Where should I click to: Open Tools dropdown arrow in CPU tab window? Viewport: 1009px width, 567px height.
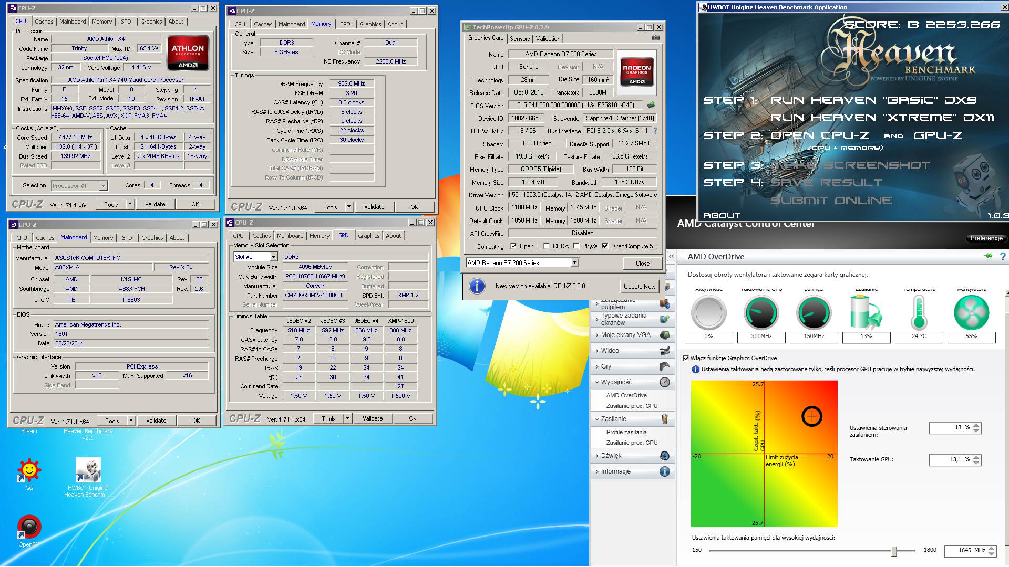coord(130,204)
